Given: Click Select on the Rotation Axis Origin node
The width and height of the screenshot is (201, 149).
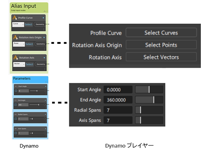Looking at the screenshot, I should pos(29,44).
